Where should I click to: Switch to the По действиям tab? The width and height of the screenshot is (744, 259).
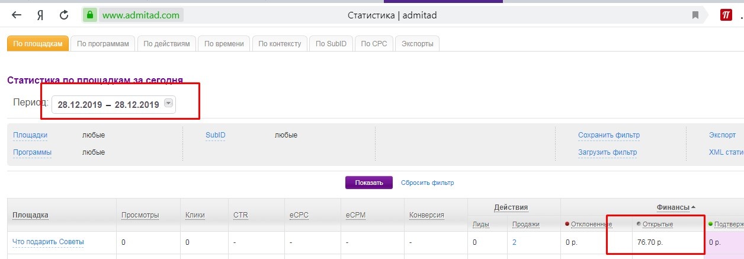click(167, 44)
